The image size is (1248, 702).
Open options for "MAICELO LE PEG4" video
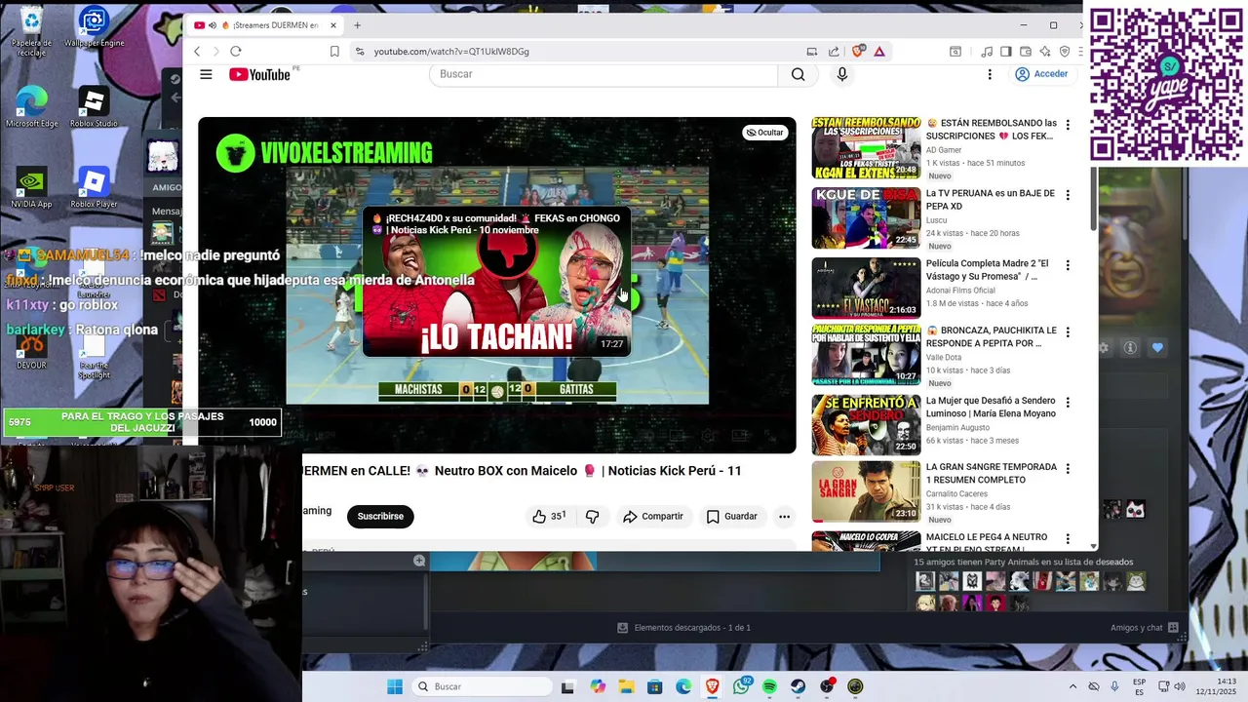(1068, 538)
